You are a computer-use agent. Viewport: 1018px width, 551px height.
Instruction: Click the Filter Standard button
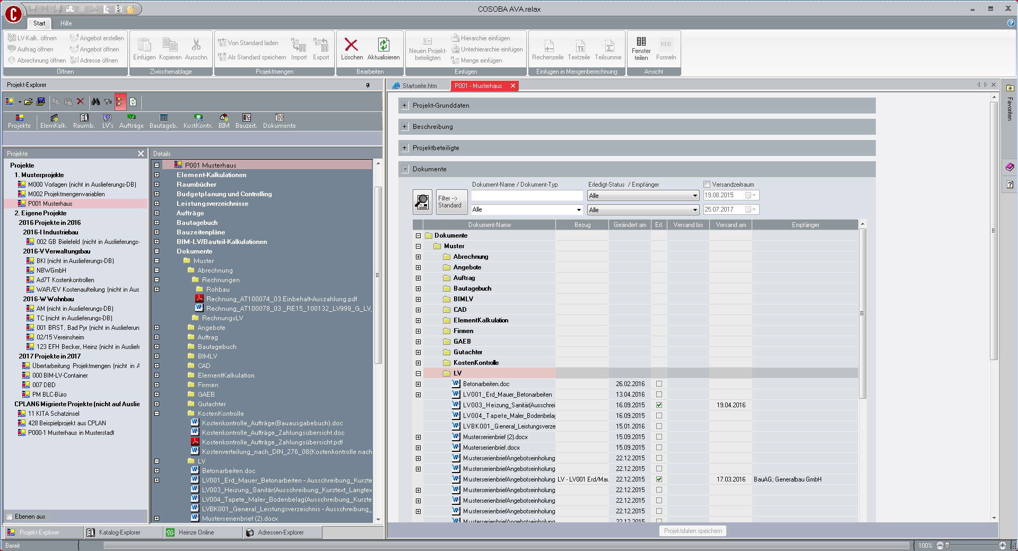coord(451,202)
